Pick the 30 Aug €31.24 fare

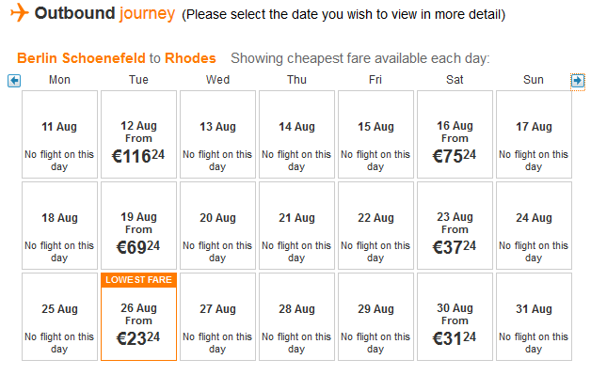click(455, 317)
